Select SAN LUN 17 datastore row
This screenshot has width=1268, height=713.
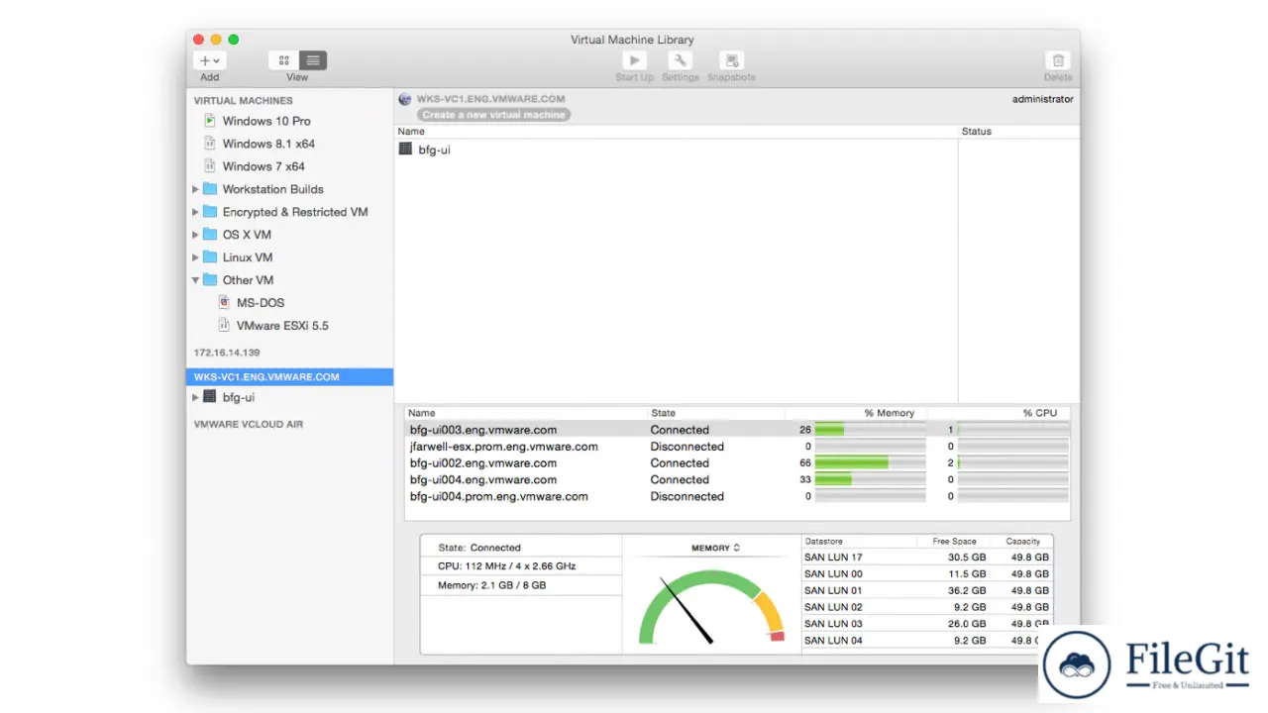926,558
